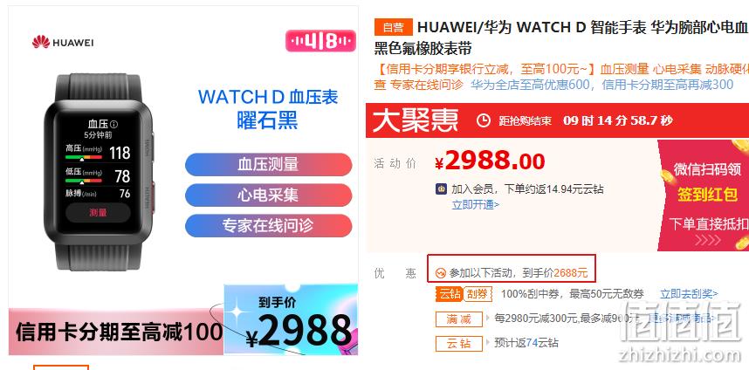
Task: Click the 刮券 coupon tag
Action: click(478, 293)
